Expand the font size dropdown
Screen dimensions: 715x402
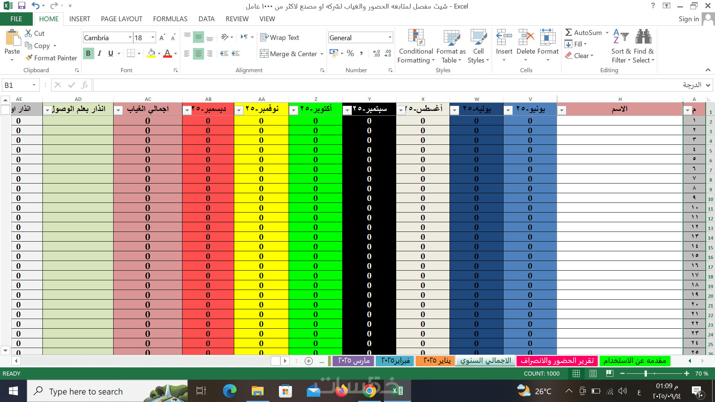coord(153,38)
